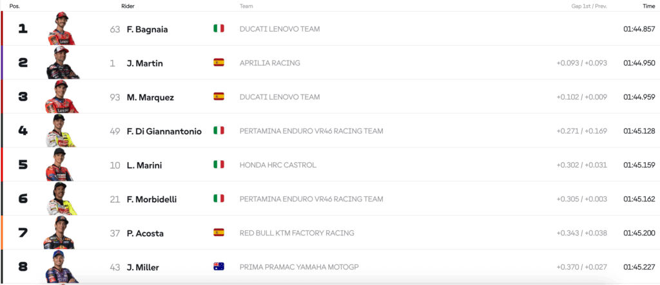Select the Honda HRC Castrol team name

tap(278, 165)
